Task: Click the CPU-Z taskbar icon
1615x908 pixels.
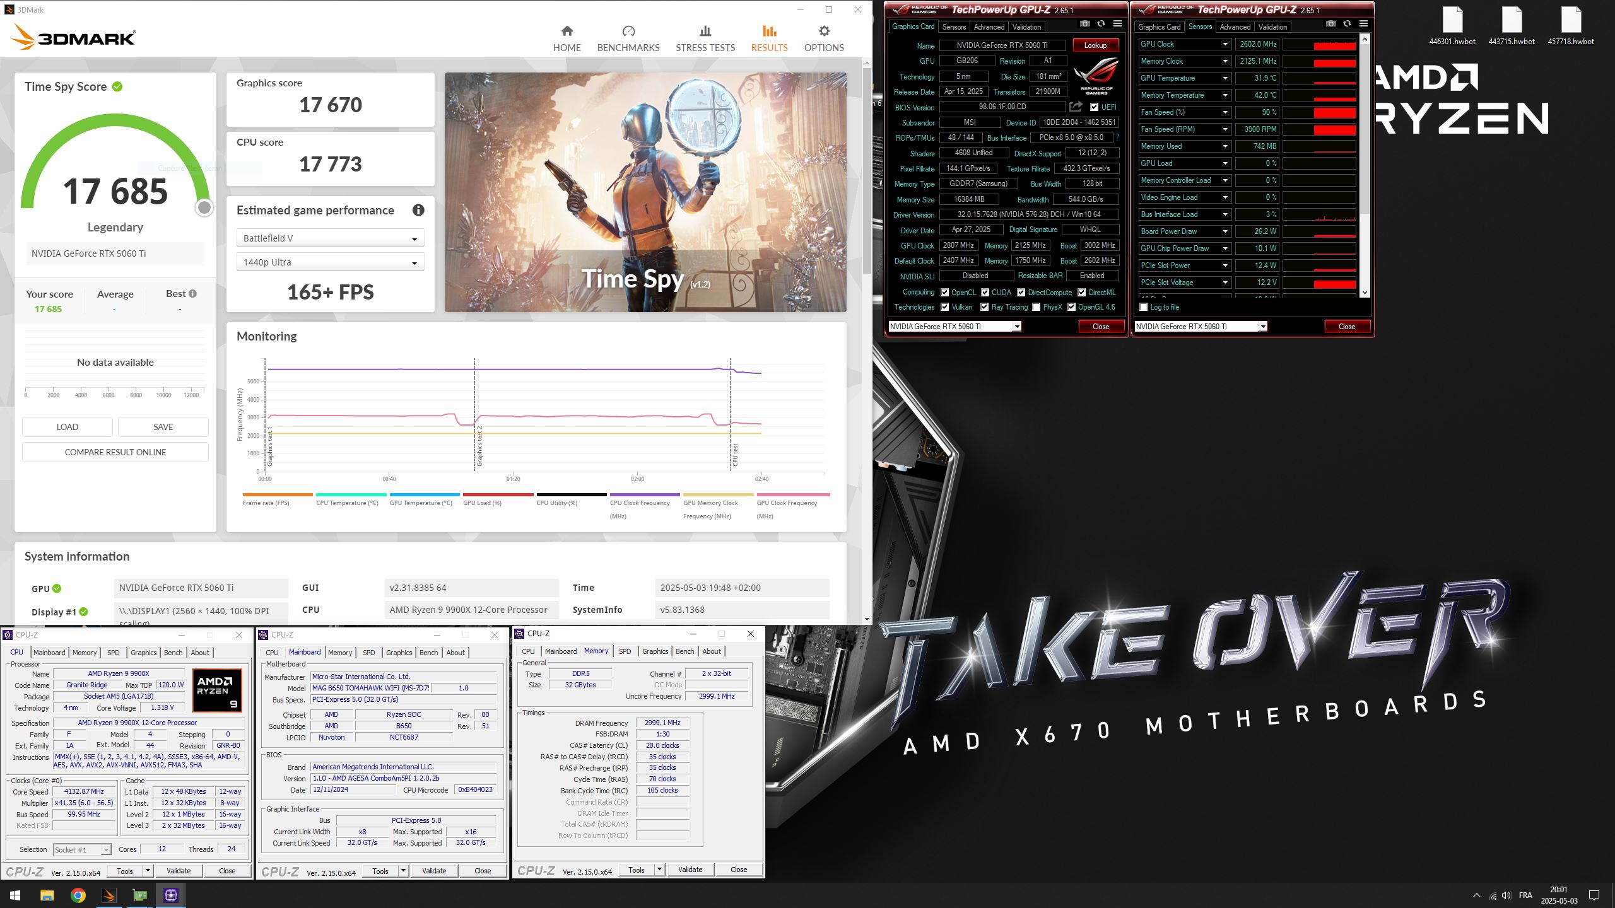Action: click(170, 895)
